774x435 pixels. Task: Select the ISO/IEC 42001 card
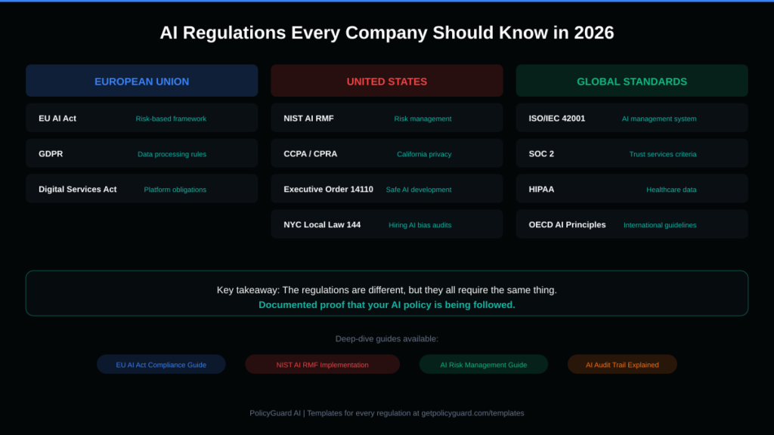pyautogui.click(x=632, y=119)
